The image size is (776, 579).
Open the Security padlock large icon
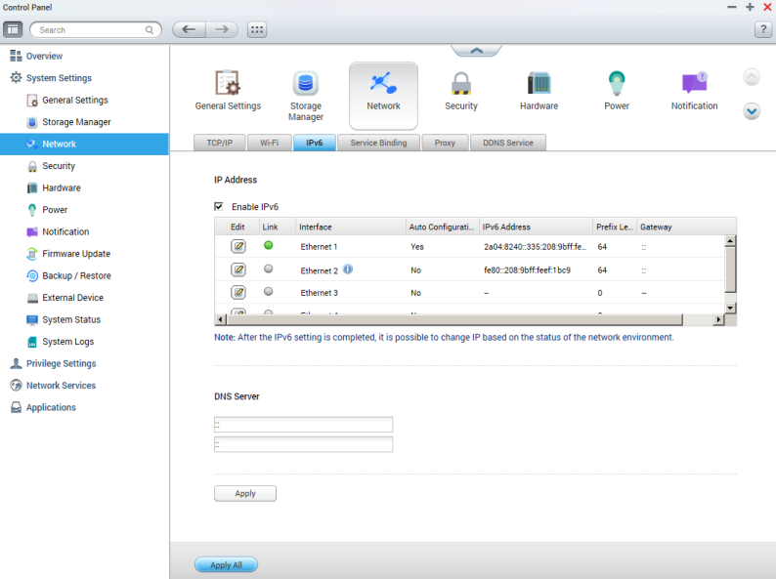click(461, 91)
